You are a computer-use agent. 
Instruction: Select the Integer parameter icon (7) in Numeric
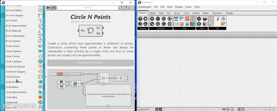(x=141, y=19)
